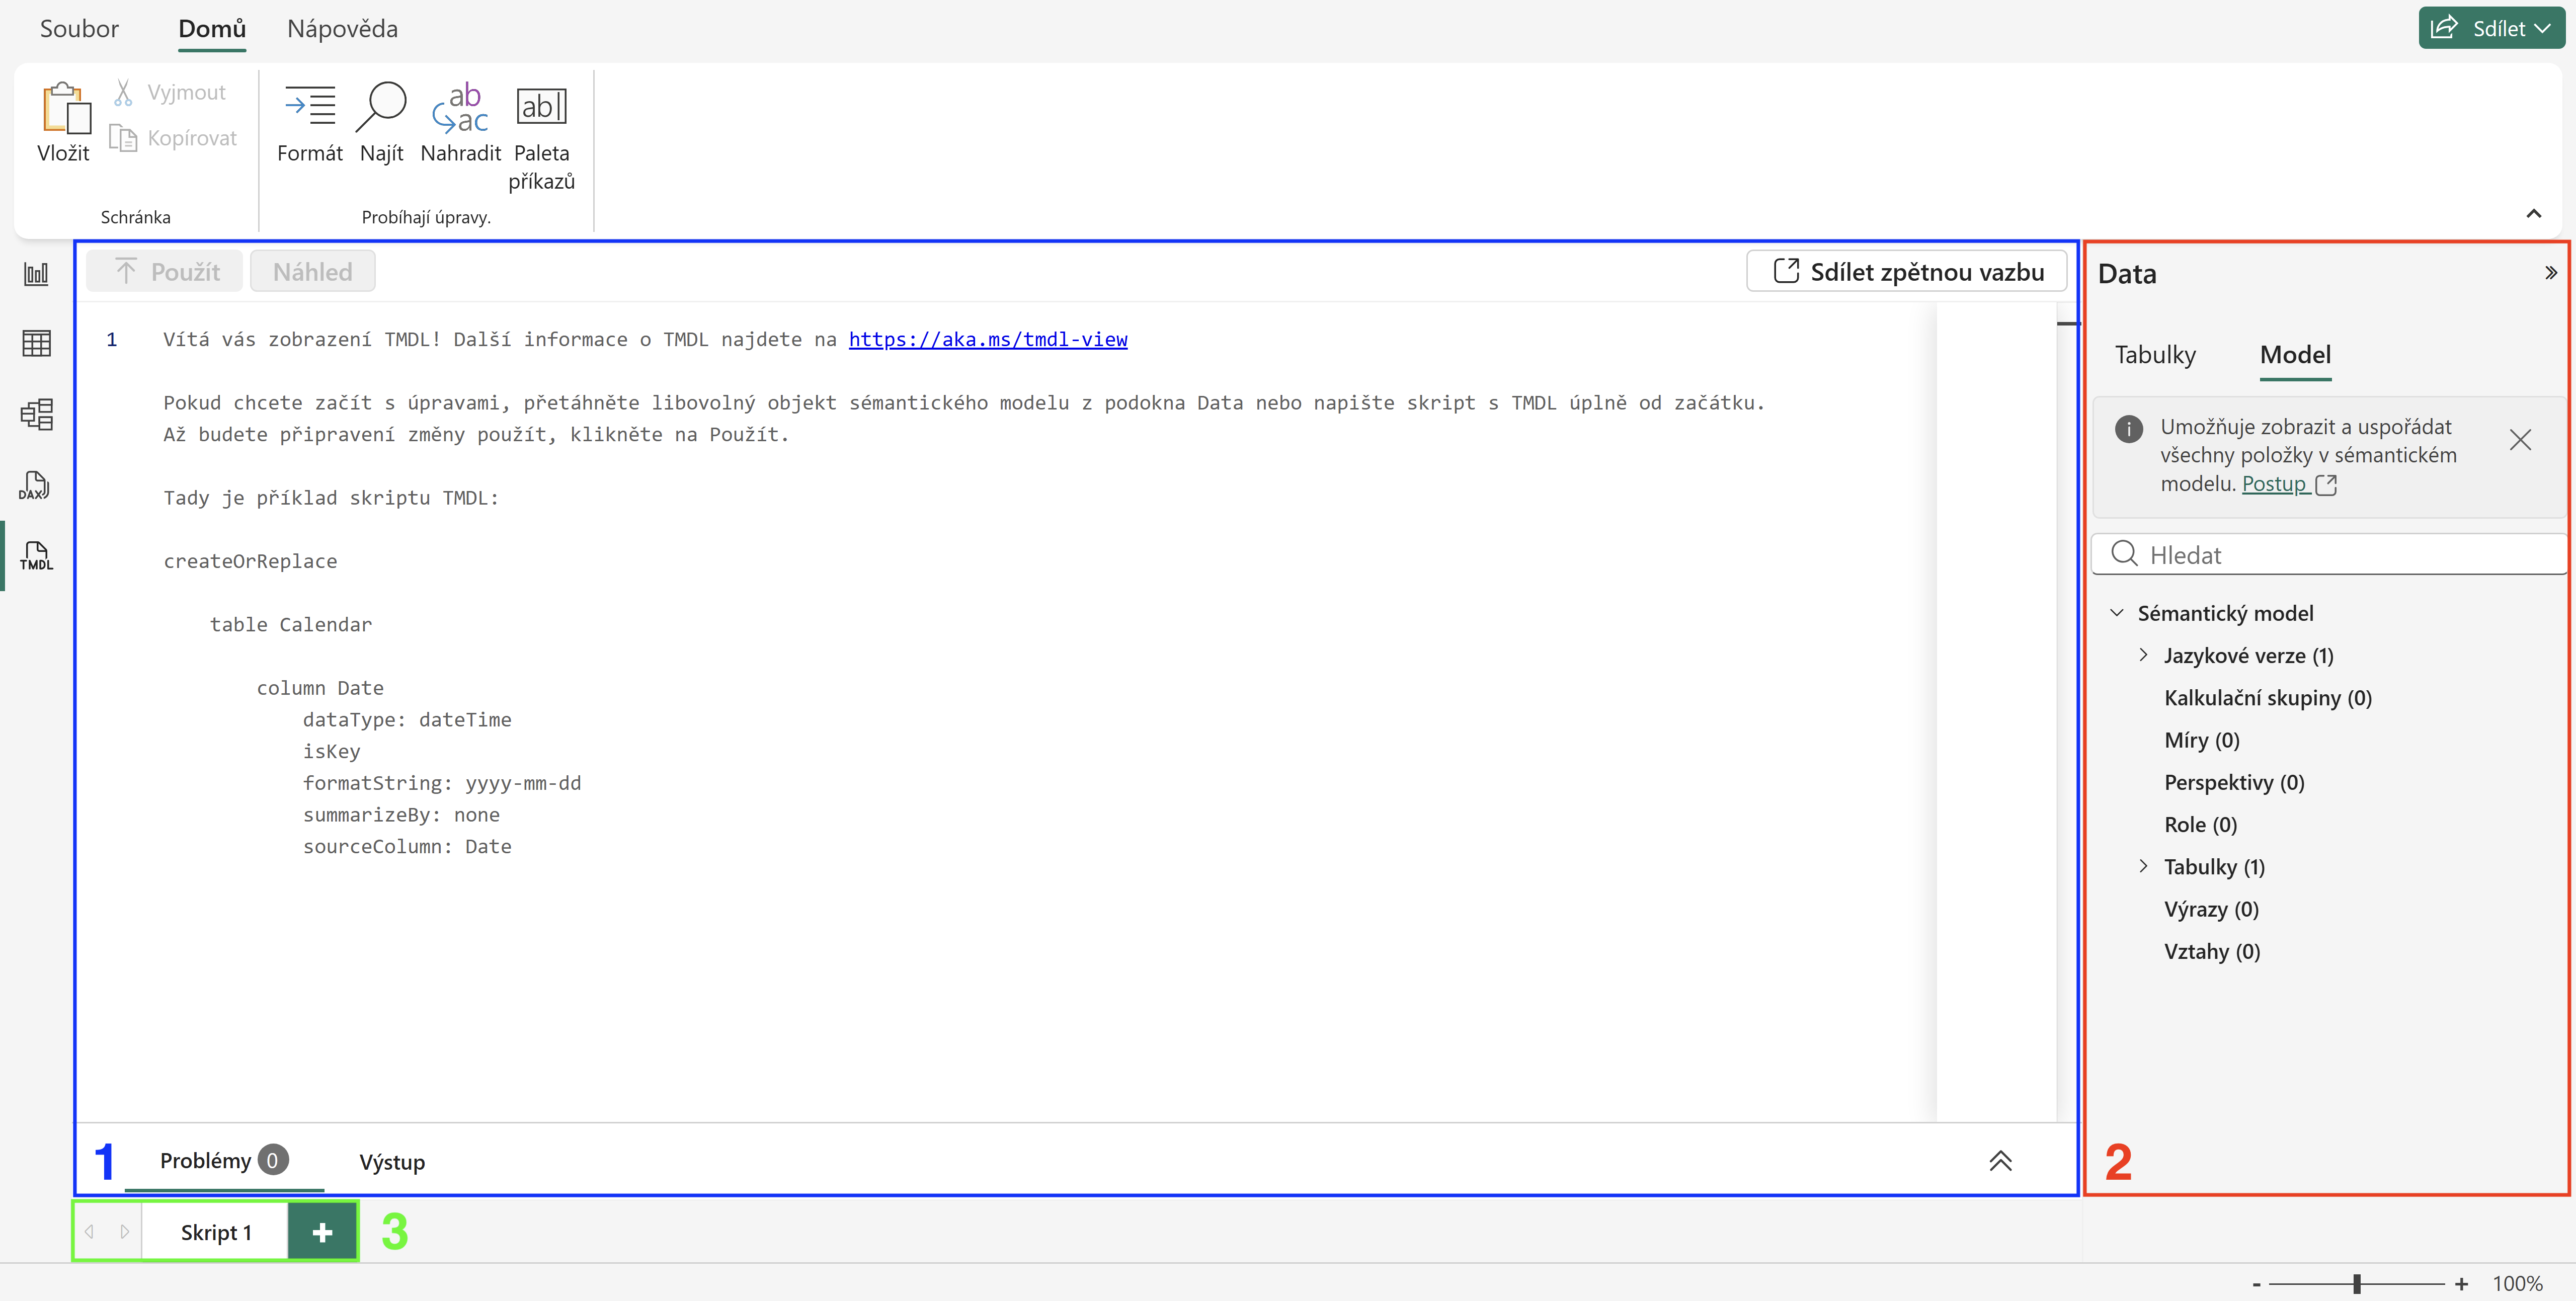
Task: Open the Nahradit replace tool
Action: (460, 122)
